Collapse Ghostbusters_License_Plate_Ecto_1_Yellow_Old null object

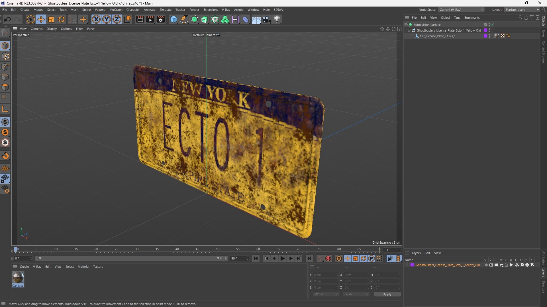409,30
